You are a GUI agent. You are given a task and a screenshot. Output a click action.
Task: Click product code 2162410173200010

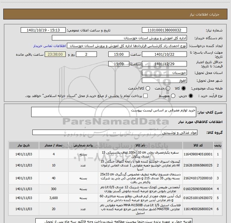pyautogui.click(x=198, y=178)
